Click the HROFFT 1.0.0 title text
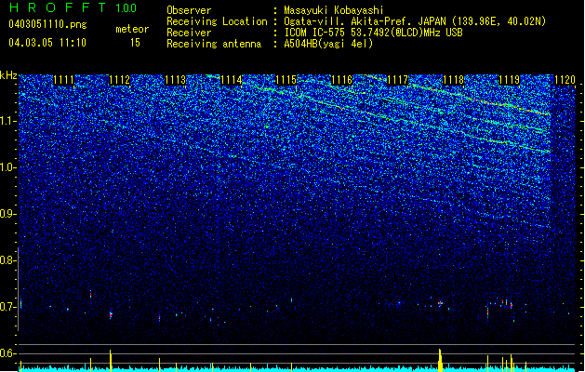 click(73, 7)
